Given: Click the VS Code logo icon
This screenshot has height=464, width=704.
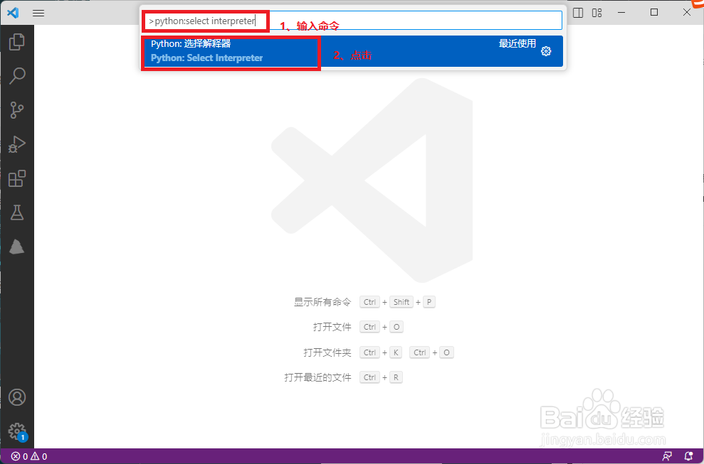Looking at the screenshot, I should [13, 13].
